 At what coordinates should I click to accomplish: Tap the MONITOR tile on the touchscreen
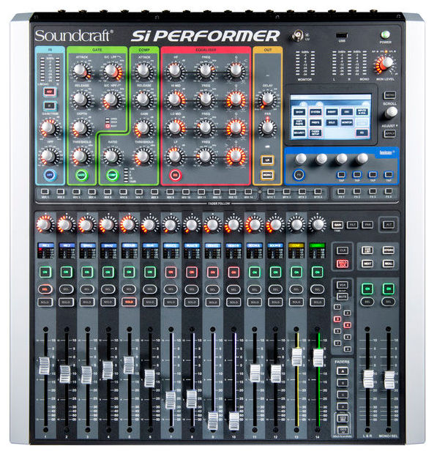point(347,122)
